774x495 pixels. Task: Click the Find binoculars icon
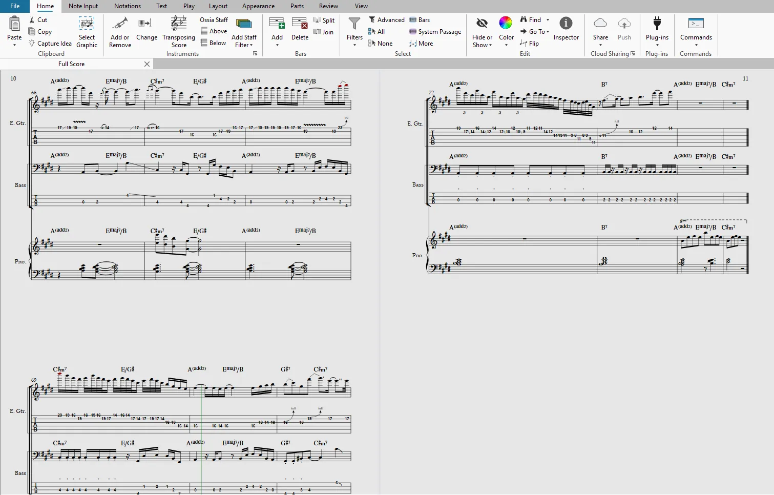click(x=524, y=20)
